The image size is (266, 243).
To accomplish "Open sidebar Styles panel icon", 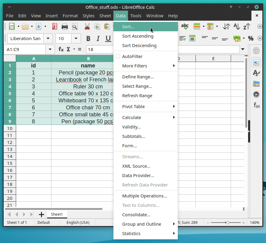I will point(256,73).
